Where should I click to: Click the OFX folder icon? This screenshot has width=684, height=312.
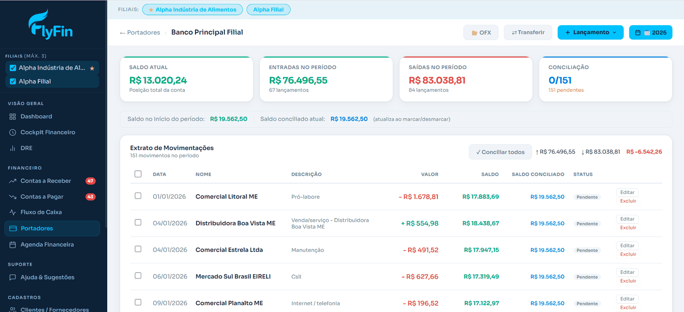(x=475, y=33)
